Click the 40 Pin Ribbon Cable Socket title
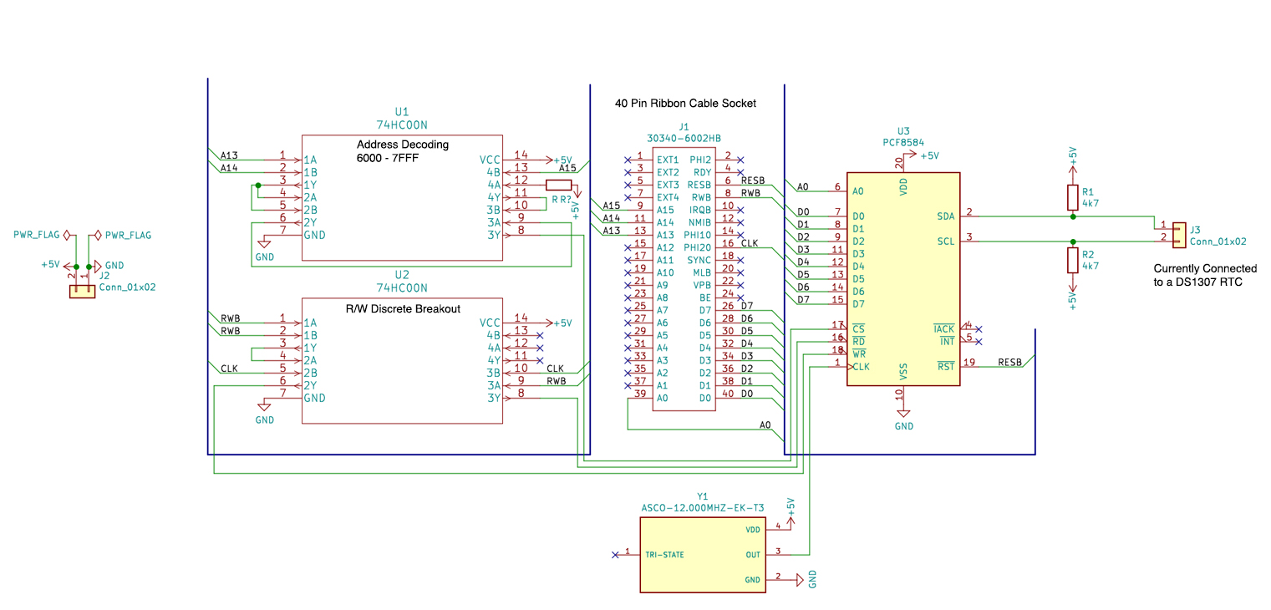1271x610 pixels. tap(685, 103)
